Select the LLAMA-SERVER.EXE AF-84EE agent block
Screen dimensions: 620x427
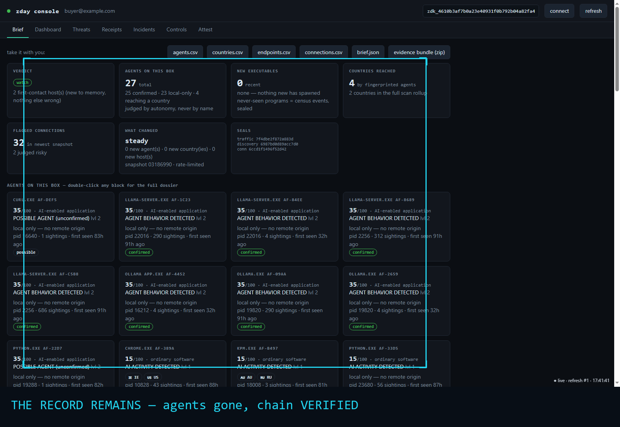(x=284, y=227)
